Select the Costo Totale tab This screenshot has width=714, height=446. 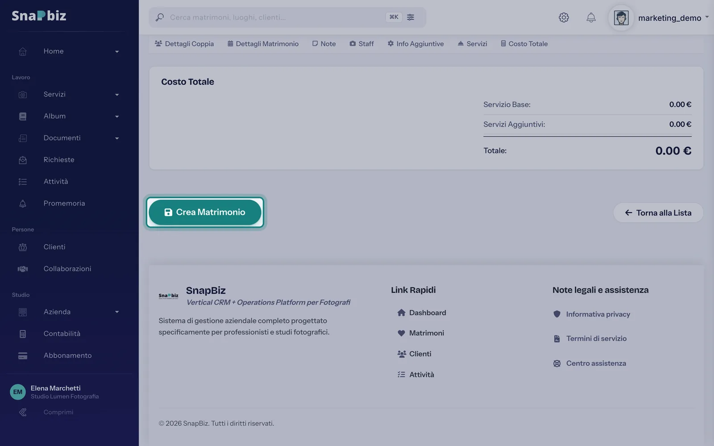(x=524, y=44)
